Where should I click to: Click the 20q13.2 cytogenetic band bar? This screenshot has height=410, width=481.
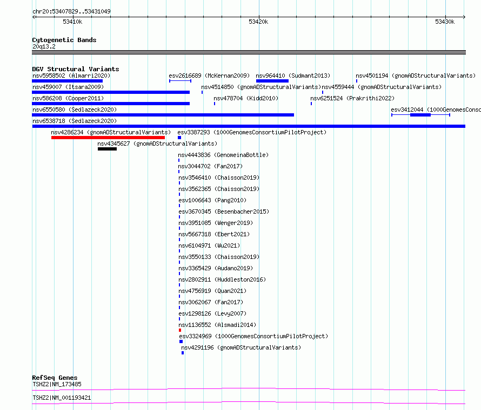pyautogui.click(x=249, y=52)
